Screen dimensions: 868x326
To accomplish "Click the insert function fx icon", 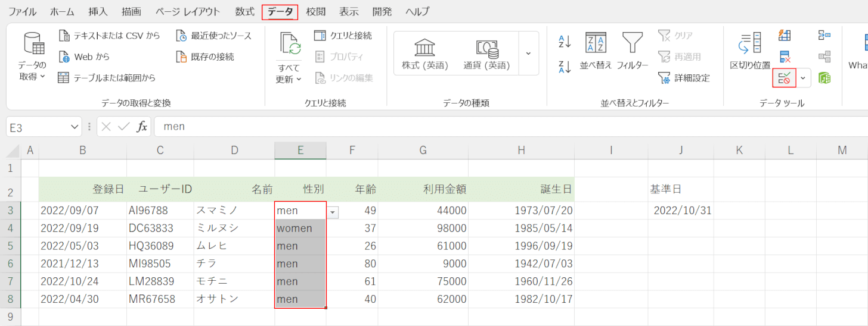I will pyautogui.click(x=142, y=126).
